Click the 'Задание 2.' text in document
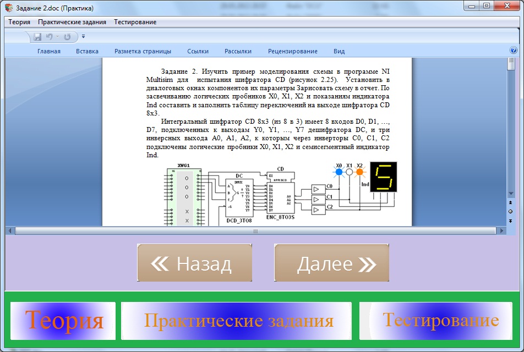 [179, 71]
